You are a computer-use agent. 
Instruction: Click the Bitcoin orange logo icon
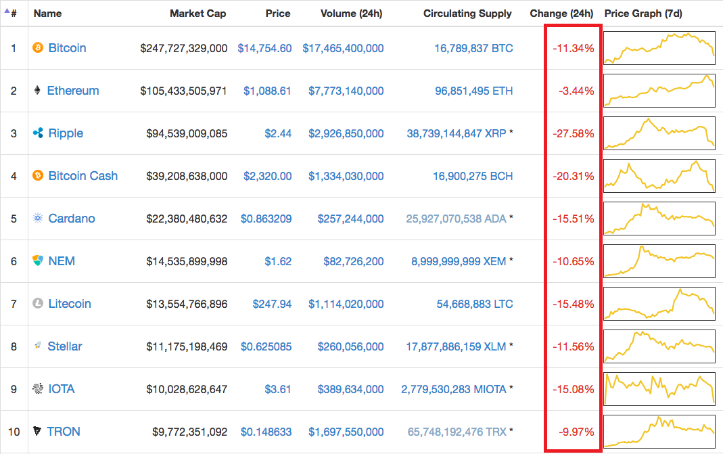38,47
